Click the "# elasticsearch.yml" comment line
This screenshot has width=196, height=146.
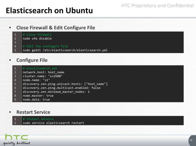[40, 68]
